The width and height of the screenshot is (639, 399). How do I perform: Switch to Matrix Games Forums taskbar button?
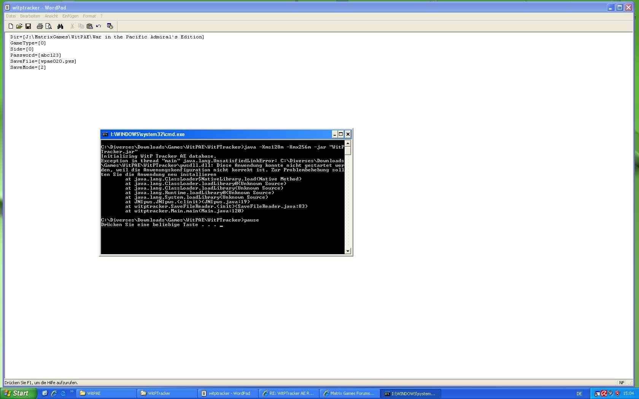pos(350,393)
